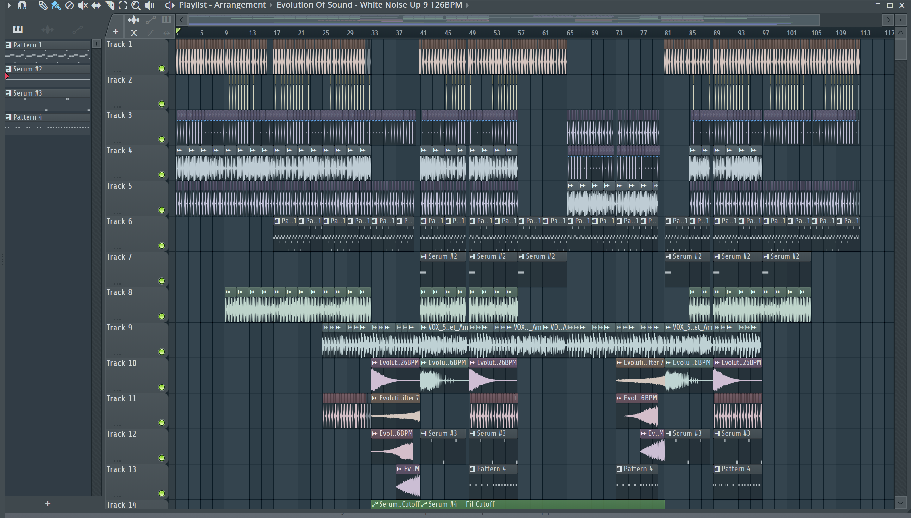
Task: Mute Track 7 with green switch
Action: (x=162, y=281)
